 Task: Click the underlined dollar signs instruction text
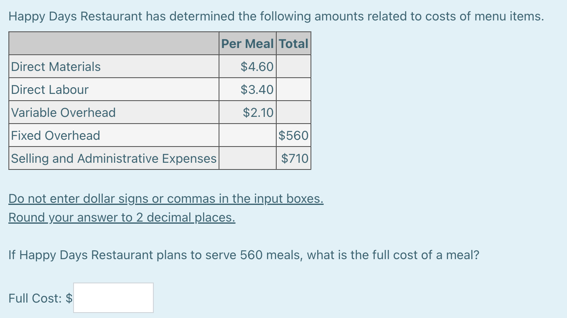coord(165,199)
